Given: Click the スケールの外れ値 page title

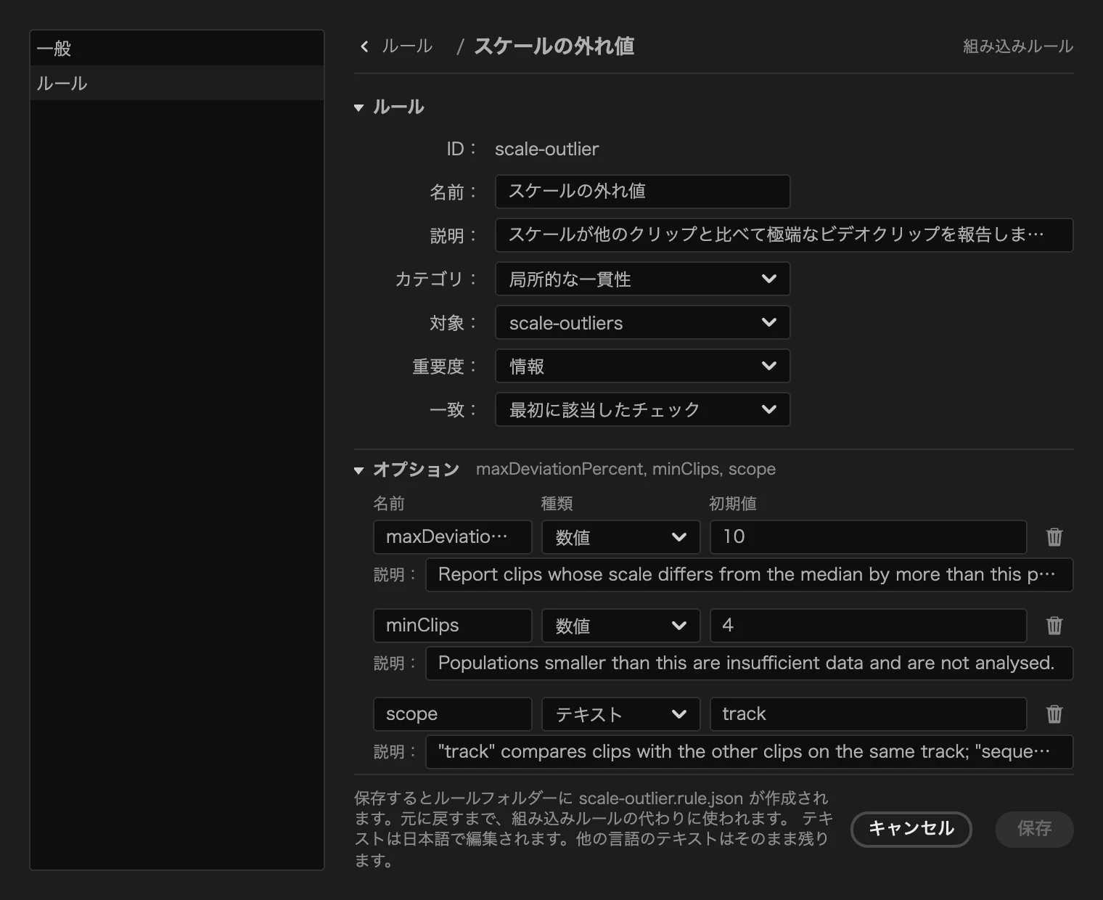Looking at the screenshot, I should point(554,46).
